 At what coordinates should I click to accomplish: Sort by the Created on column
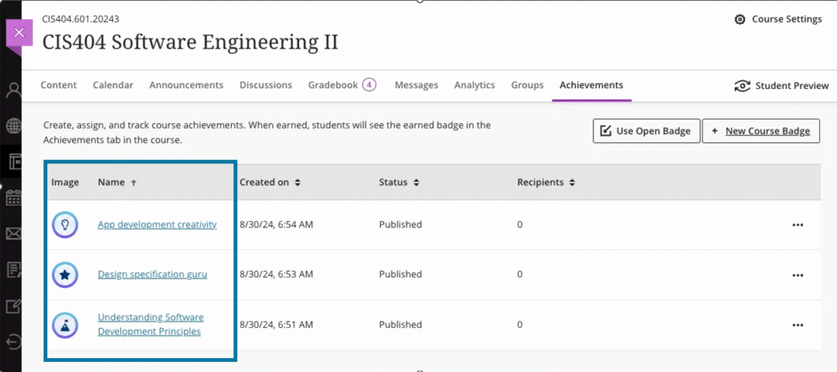click(x=270, y=182)
